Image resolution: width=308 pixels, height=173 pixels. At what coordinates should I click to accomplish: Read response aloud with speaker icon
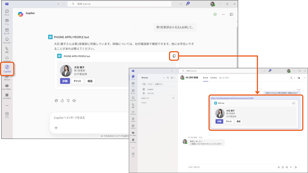74,101
